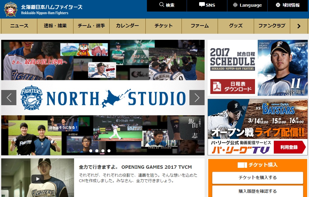Open the 全力で行きますよ OPENING GAMES headline
309x197 pixels.
click(135, 167)
